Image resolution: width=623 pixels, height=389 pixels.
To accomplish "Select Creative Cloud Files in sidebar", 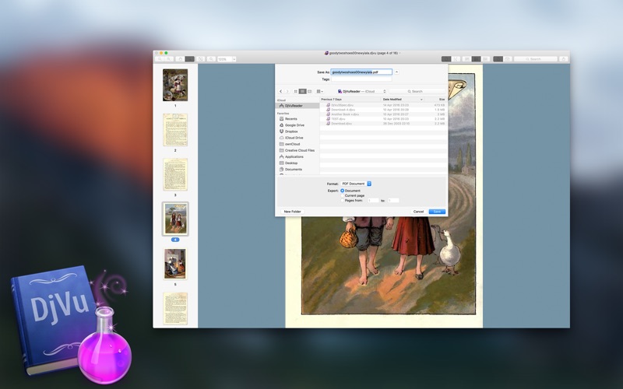I will tap(299, 150).
